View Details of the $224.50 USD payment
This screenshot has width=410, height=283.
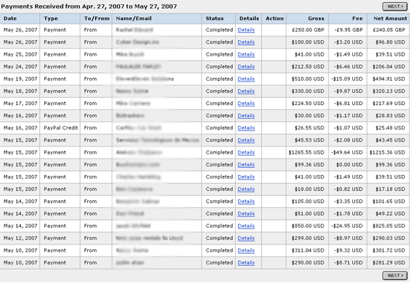246,104
